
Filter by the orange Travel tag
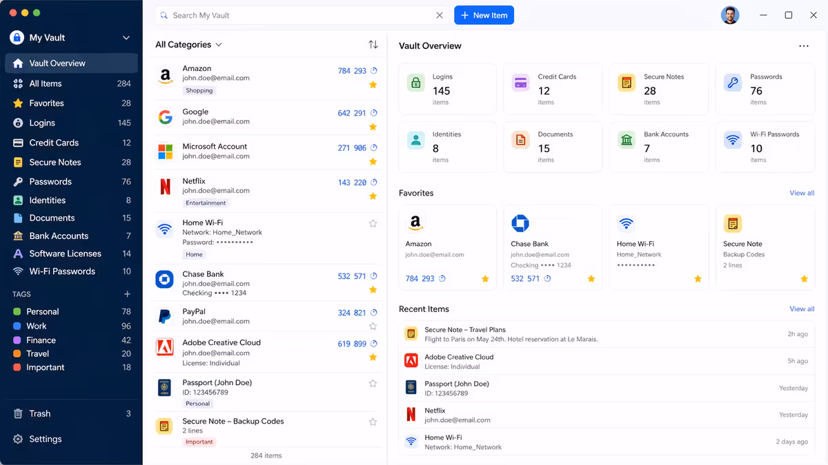(x=72, y=353)
